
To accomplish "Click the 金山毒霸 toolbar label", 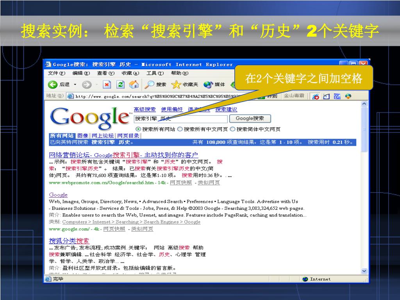I will (294, 96).
